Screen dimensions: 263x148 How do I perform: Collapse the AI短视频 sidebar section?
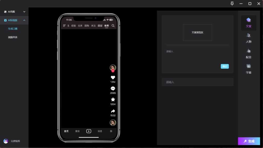24,20
